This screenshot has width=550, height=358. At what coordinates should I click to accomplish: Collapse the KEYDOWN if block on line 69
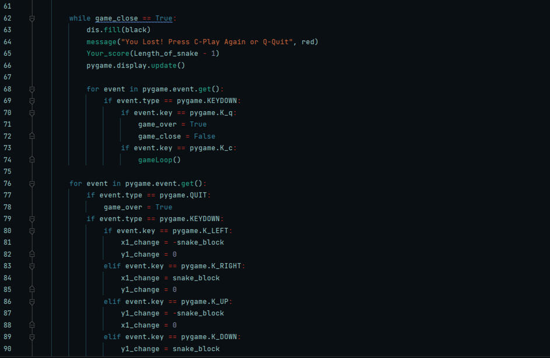click(32, 101)
